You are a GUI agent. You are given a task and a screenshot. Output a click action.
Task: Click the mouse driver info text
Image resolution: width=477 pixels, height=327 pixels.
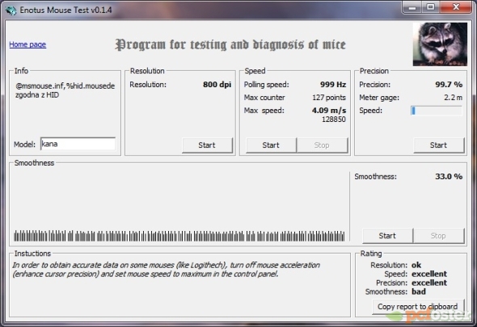coord(65,90)
